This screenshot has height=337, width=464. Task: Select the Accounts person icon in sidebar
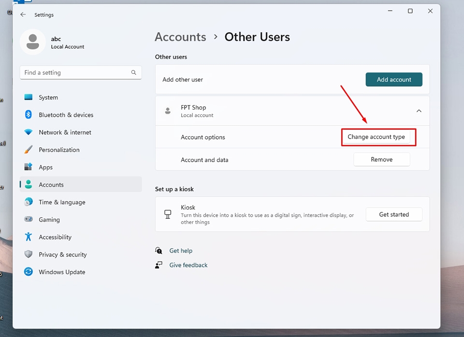[29, 184]
